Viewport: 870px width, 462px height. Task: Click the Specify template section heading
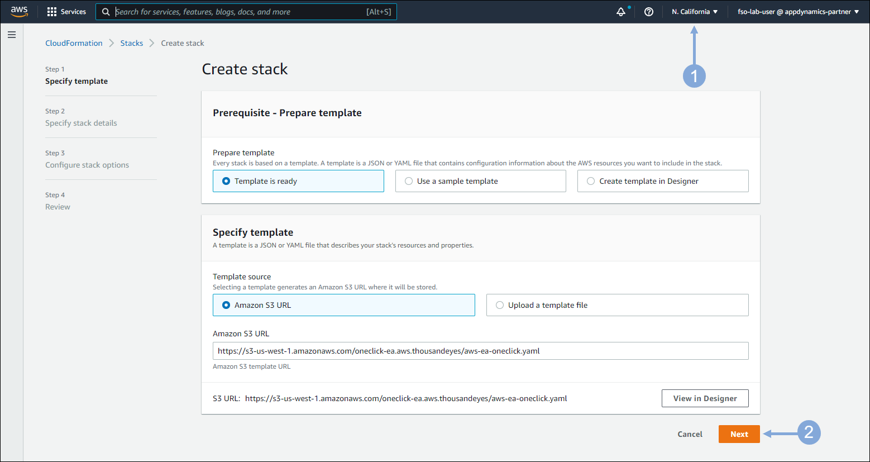pos(253,232)
